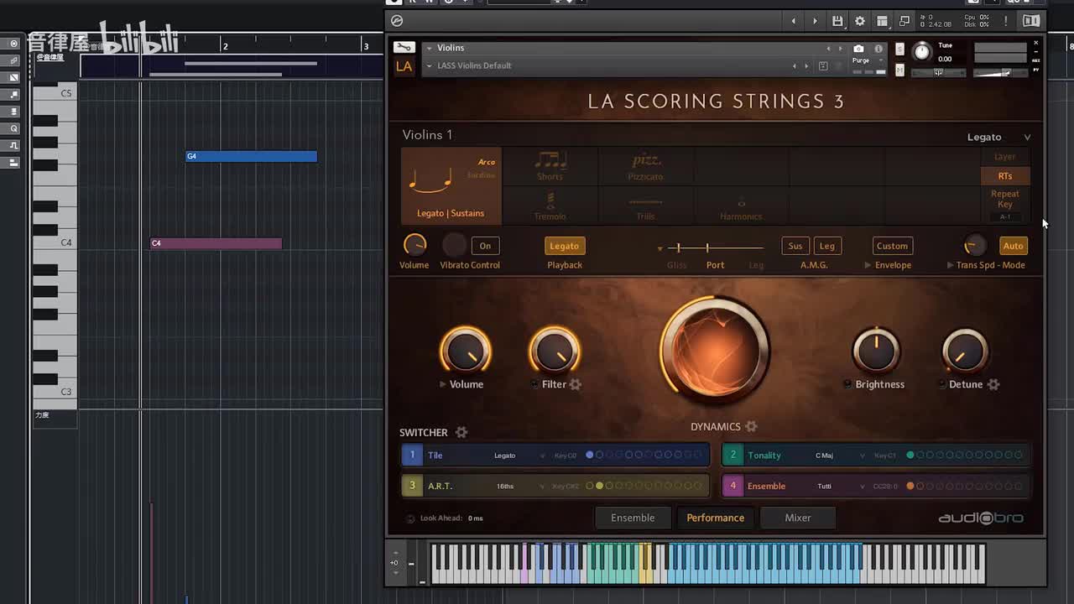Select Shorts articulation tile
The height and width of the screenshot is (604, 1074).
coord(550,166)
